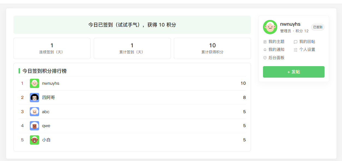Screen dimensions: 342x161
Task: Click the 我的回帖 speech bubble icon
Action: 296,42
